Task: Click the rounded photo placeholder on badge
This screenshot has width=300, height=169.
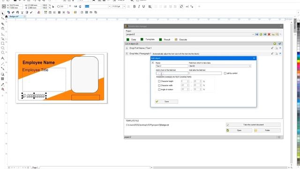Action: coord(84,75)
